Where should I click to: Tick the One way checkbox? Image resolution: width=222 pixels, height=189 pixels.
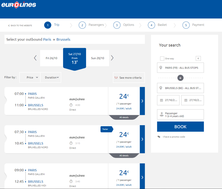tap(162, 58)
